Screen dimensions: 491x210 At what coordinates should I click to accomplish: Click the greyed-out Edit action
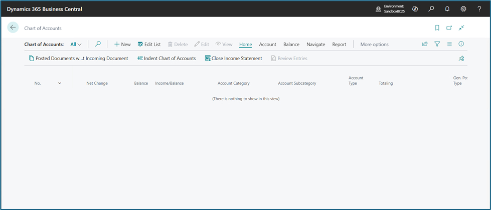(202, 45)
